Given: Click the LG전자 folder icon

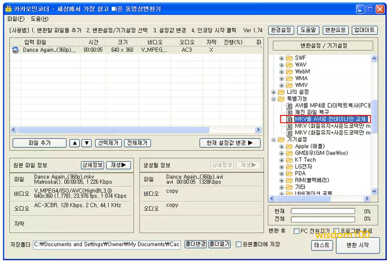Looking at the screenshot, I should click(x=289, y=167).
